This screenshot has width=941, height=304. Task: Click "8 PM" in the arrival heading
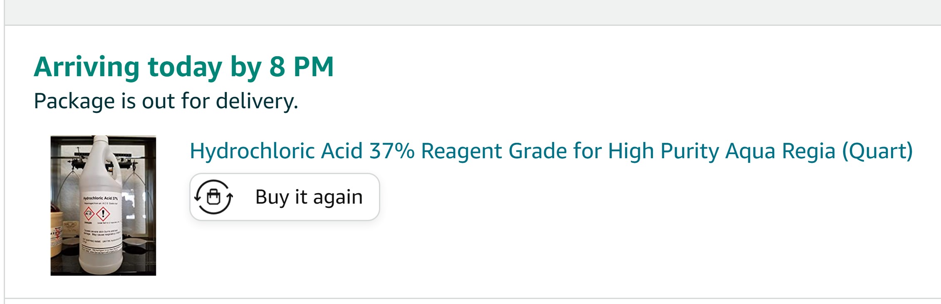302,67
